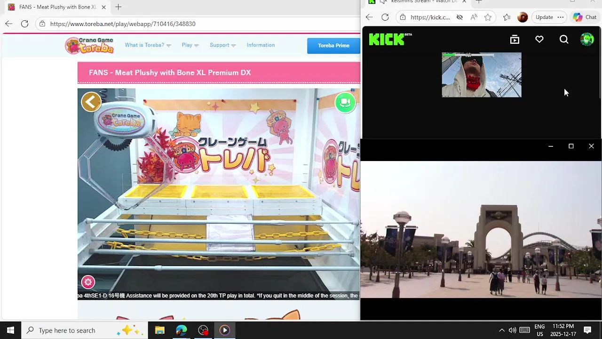Open the Kick browse/following video icon
The image size is (602, 339).
(x=515, y=40)
